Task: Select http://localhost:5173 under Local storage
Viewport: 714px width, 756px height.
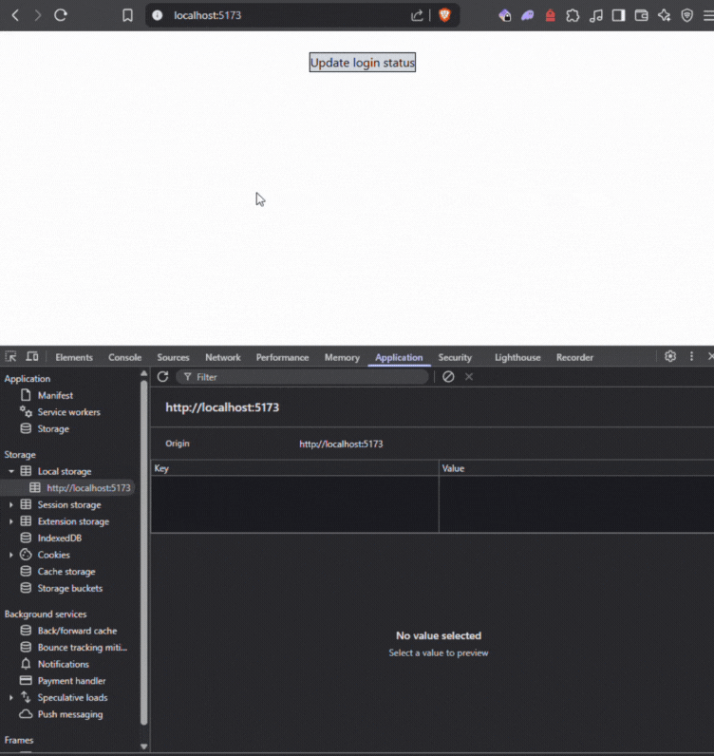Action: pyautogui.click(x=88, y=488)
